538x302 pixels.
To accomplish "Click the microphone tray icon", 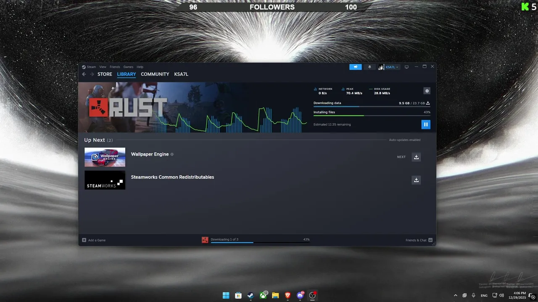I will pyautogui.click(x=474, y=295).
